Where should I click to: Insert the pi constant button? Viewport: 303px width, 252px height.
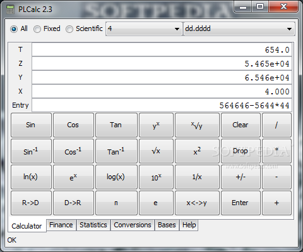coord(116,203)
